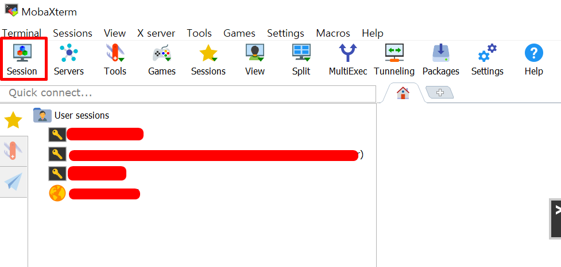The width and height of the screenshot is (561, 267).
Task: Open the View menu in menu bar
Action: point(115,33)
